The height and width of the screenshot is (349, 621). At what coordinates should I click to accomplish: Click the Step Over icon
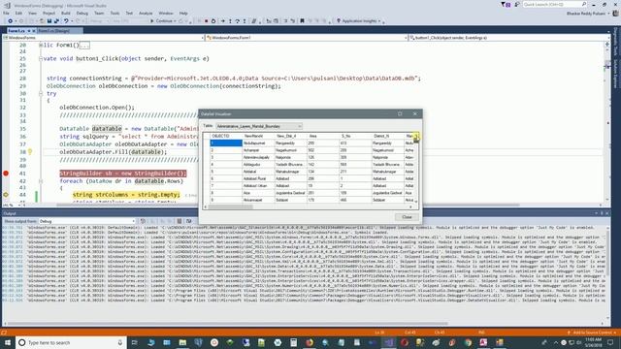[237, 21]
